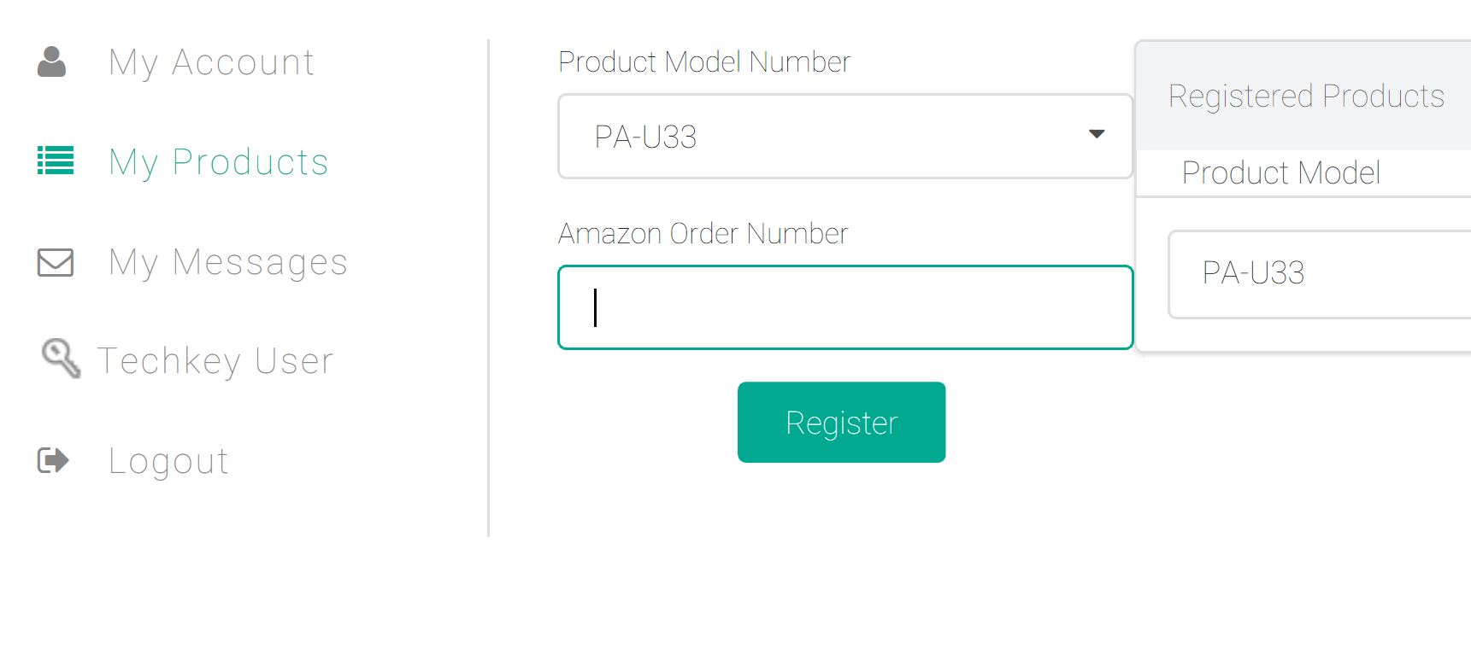Open the My Account page link
1471x660 pixels.
click(x=211, y=62)
